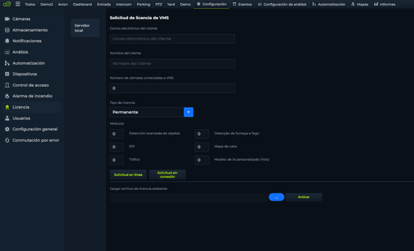
Task: Select the Almacenamiento storage icon
Action: coord(7,30)
